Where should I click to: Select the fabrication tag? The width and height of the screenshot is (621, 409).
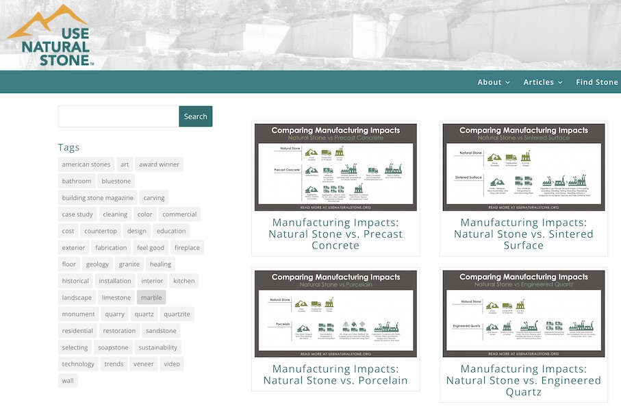coord(111,248)
